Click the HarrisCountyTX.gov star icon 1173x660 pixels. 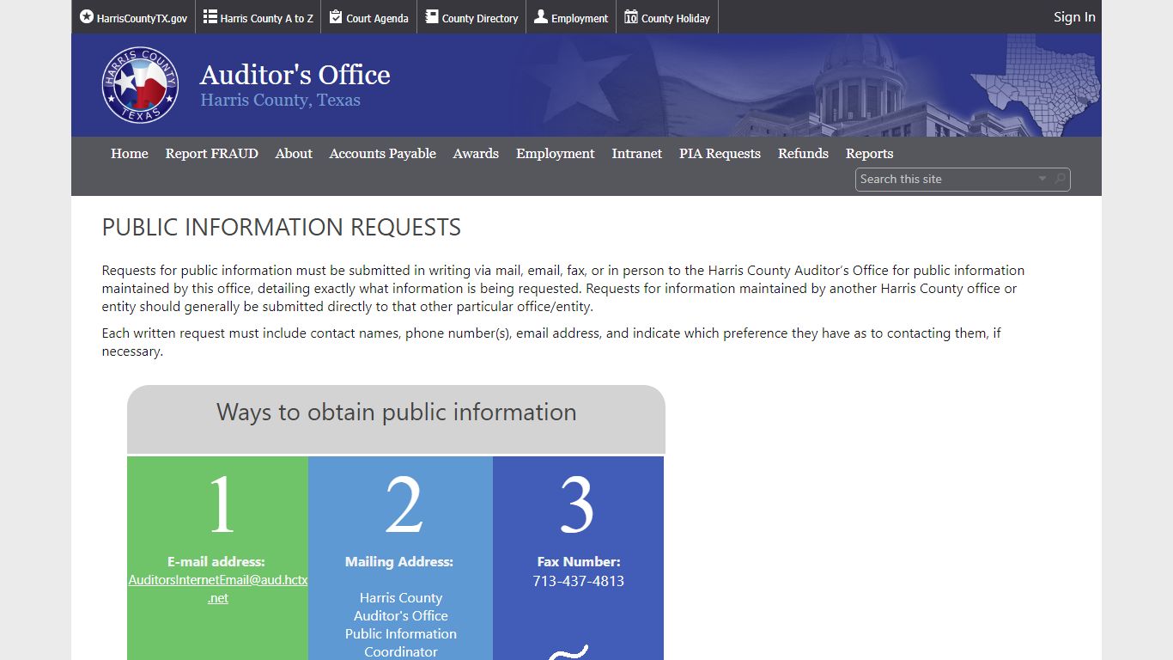[x=86, y=16]
